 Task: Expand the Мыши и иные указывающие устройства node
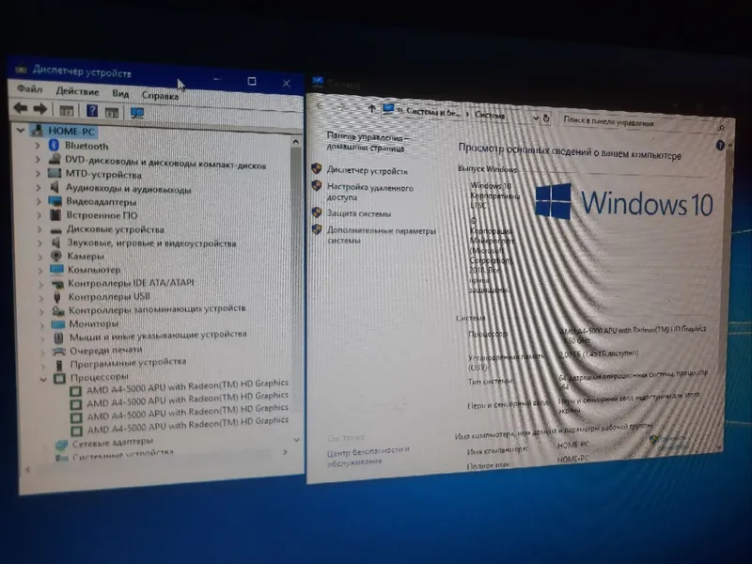pyautogui.click(x=42, y=338)
